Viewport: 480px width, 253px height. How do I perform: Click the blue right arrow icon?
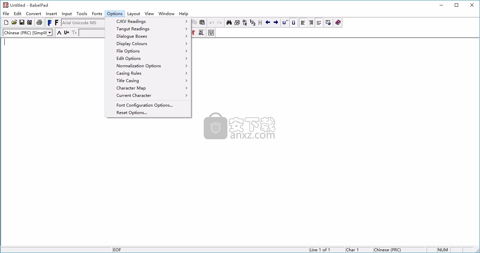point(276,23)
